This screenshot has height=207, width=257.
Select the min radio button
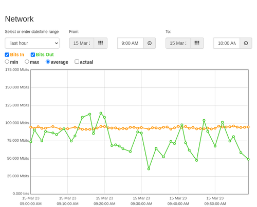7,62
